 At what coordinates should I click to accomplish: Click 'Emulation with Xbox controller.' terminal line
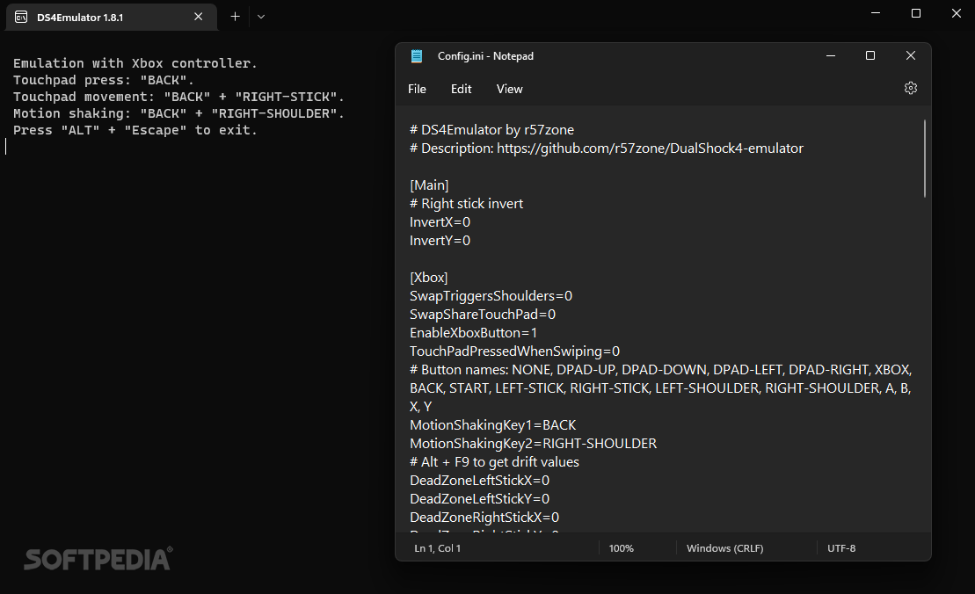(135, 63)
